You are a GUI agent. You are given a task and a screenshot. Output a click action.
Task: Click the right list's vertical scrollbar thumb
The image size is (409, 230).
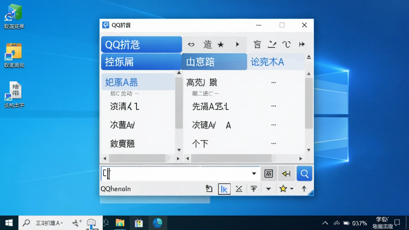click(x=309, y=103)
